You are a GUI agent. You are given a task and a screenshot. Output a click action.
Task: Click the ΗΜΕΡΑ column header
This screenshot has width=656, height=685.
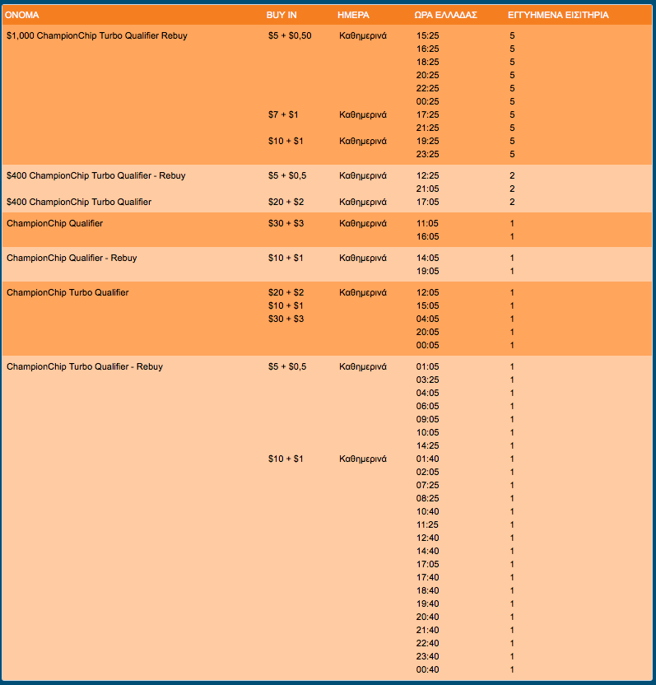point(353,15)
